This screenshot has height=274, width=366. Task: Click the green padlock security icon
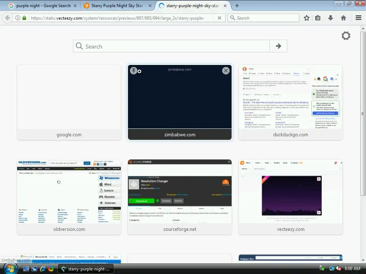24,18
